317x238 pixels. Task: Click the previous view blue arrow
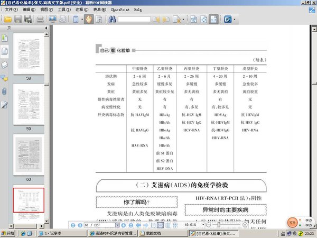point(138,225)
